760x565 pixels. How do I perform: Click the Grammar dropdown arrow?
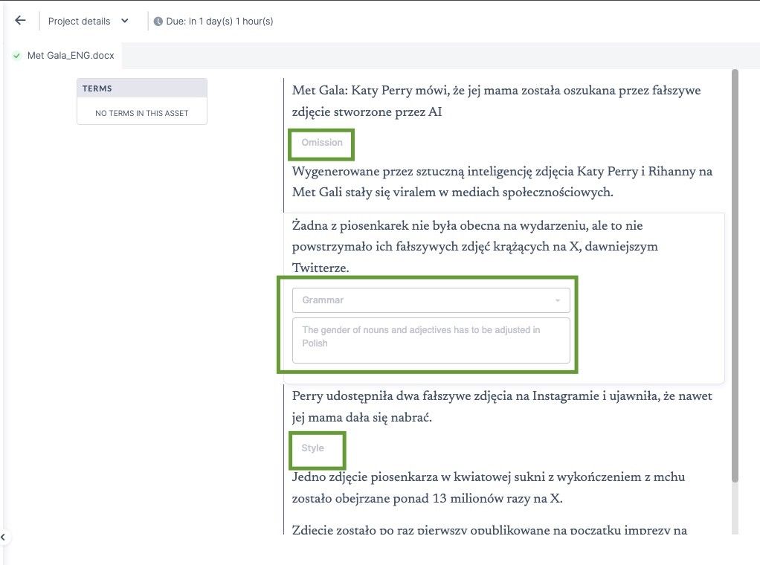click(x=558, y=300)
